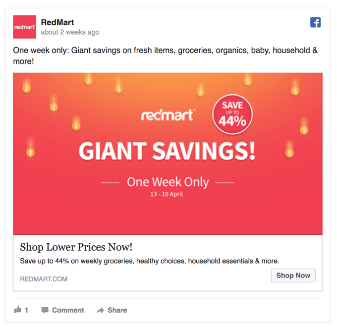This screenshot has width=337, height=332.
Task: Click the white redmart logo in banner
Action: (x=168, y=115)
